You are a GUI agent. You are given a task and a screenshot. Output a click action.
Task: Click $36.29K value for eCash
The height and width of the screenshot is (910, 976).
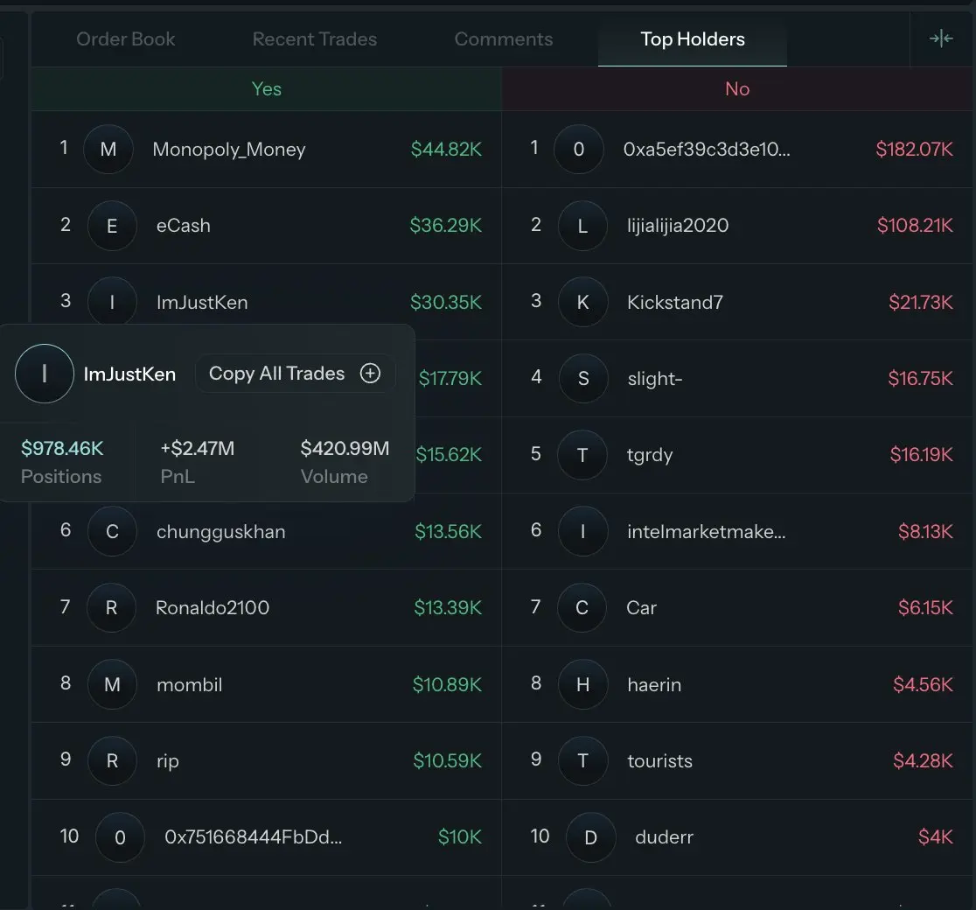446,226
